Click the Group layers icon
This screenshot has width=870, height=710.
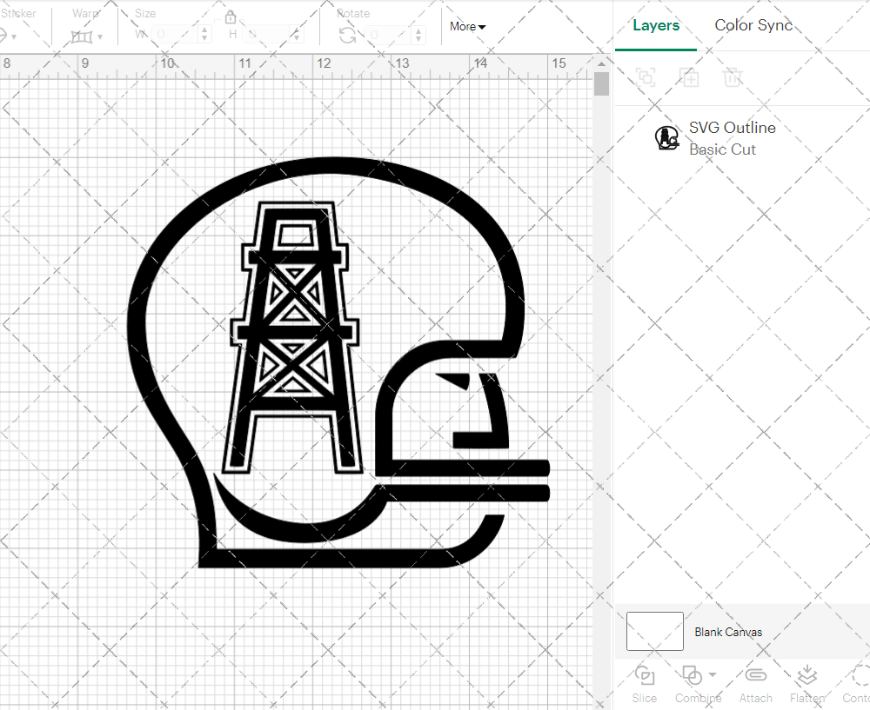coord(646,77)
